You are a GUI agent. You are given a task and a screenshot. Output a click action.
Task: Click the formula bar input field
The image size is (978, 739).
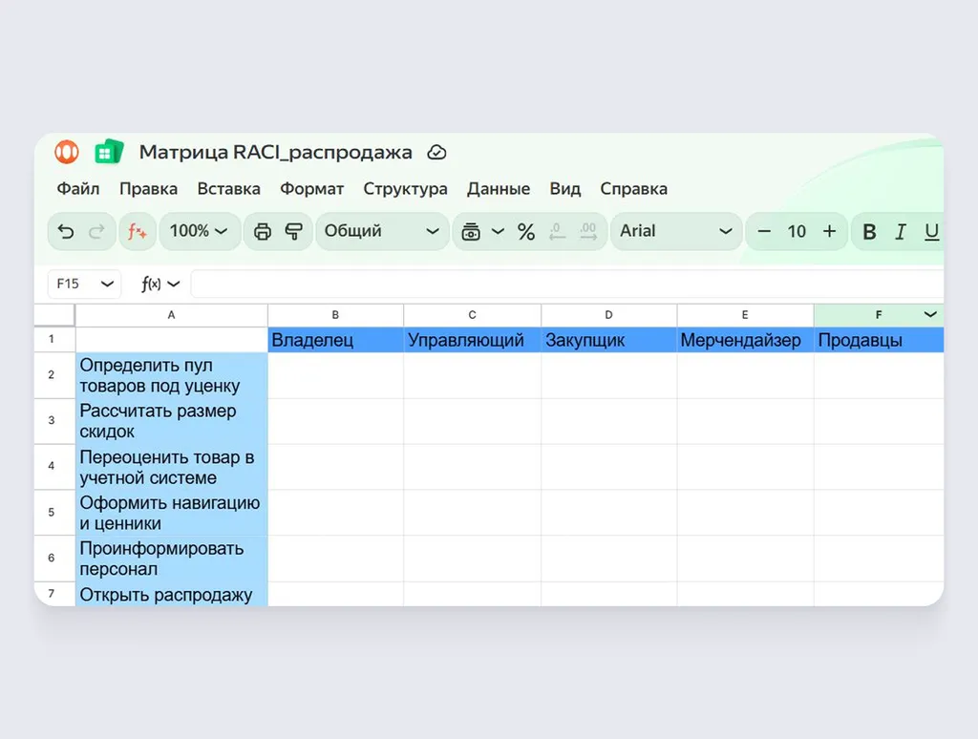point(566,284)
